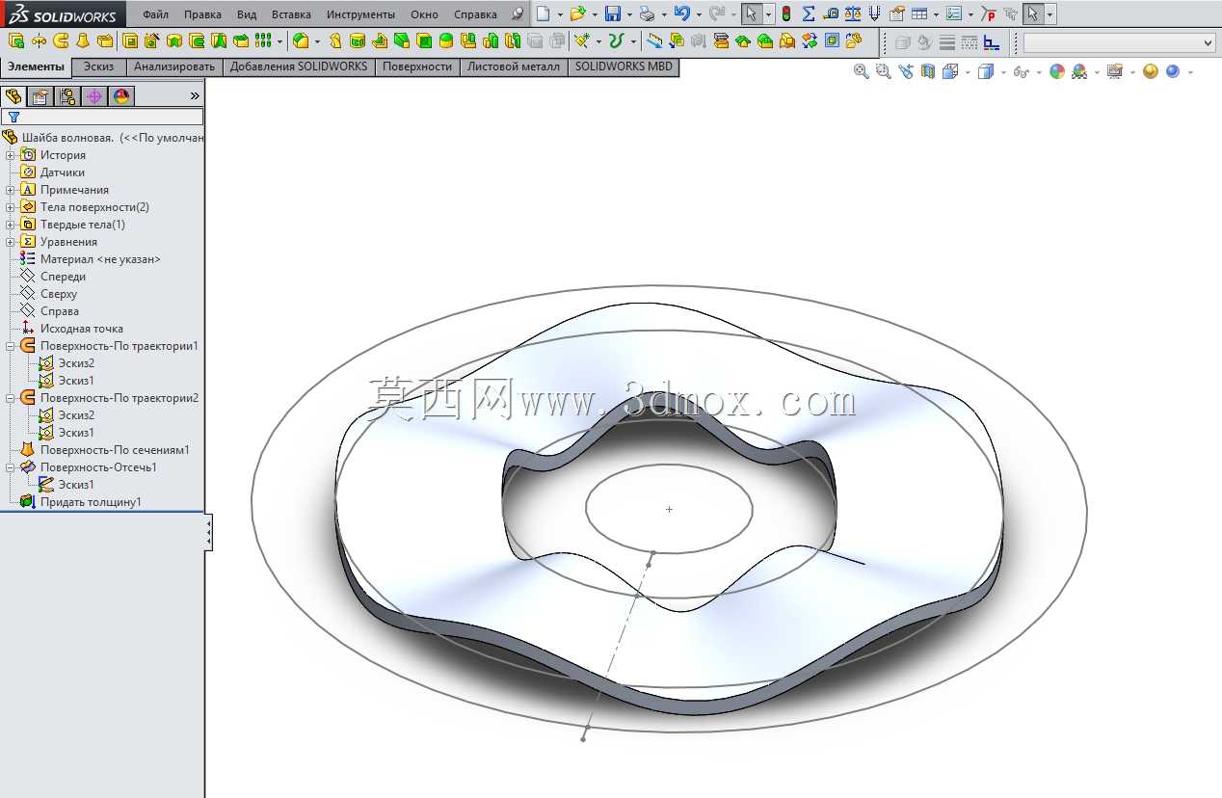Click the Reference Geometry icon with sparkle
Screen dimensions: 1222x798
pyautogui.click(x=582, y=41)
